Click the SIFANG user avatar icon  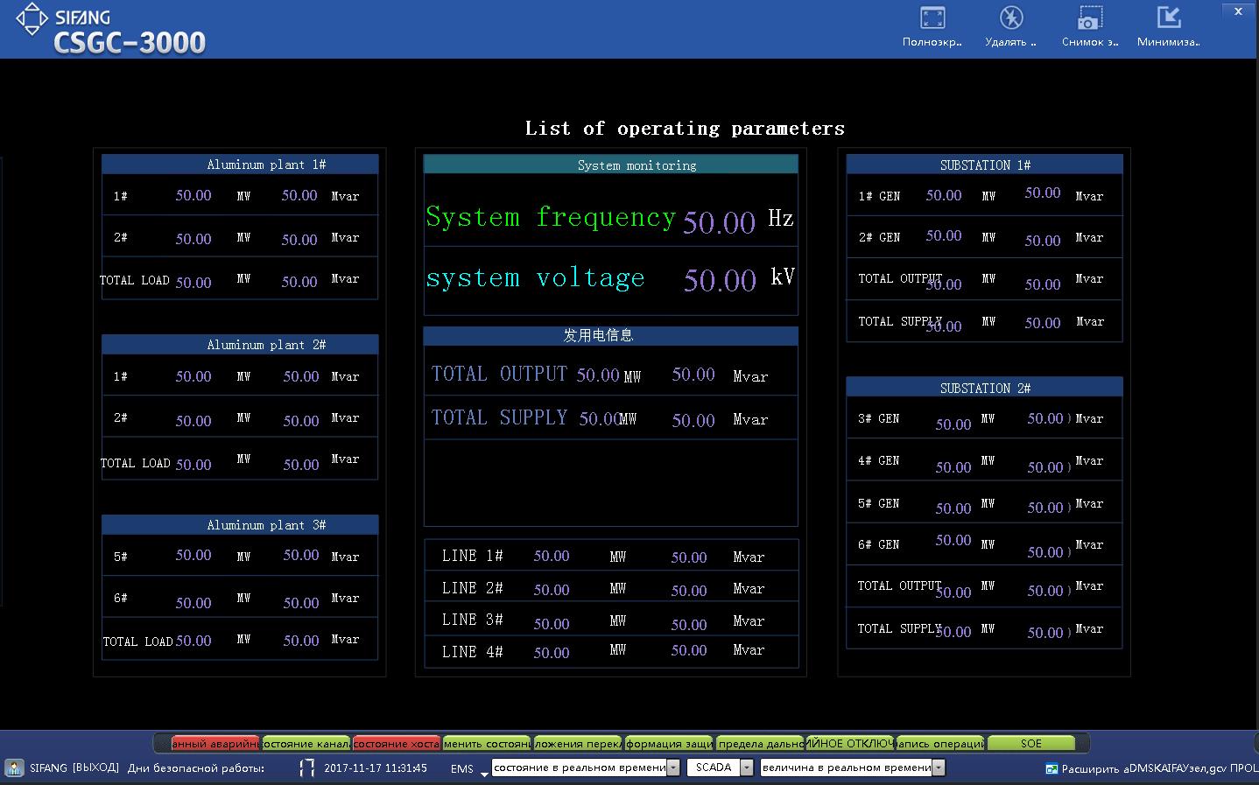(x=14, y=768)
